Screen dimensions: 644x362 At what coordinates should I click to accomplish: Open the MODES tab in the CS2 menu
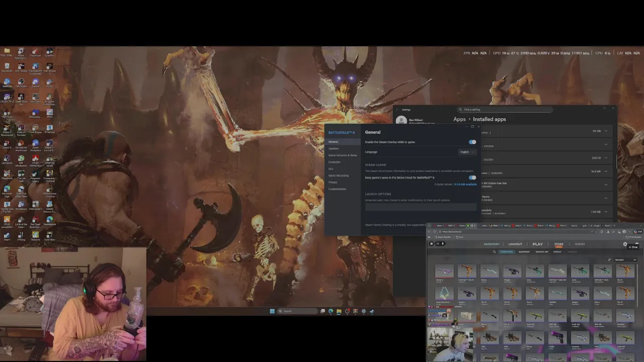coord(580,244)
